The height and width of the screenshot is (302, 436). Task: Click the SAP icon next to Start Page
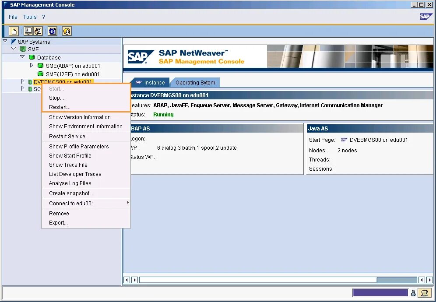[344, 140]
